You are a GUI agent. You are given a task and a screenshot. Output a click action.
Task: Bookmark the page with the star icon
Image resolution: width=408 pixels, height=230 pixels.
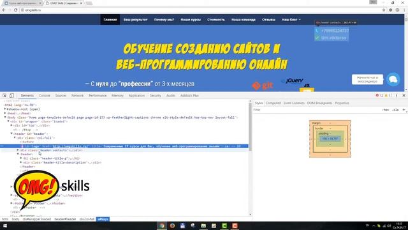384,10
